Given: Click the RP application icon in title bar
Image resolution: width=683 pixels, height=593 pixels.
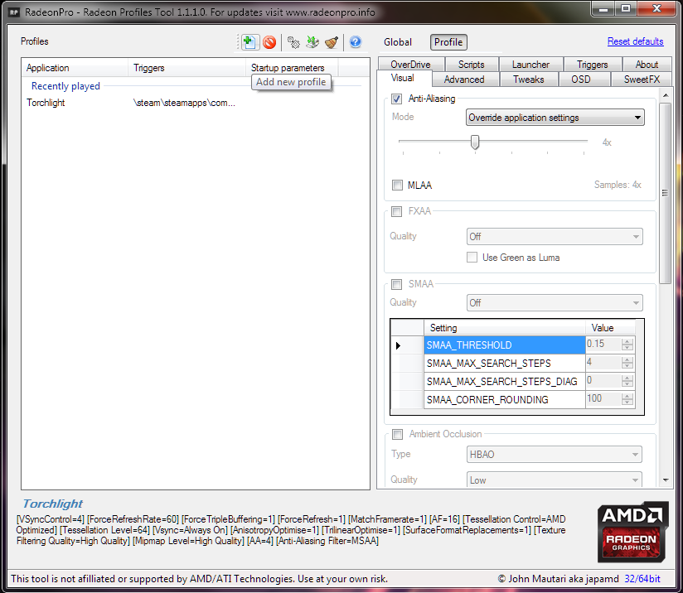Looking at the screenshot, I should click(x=14, y=12).
